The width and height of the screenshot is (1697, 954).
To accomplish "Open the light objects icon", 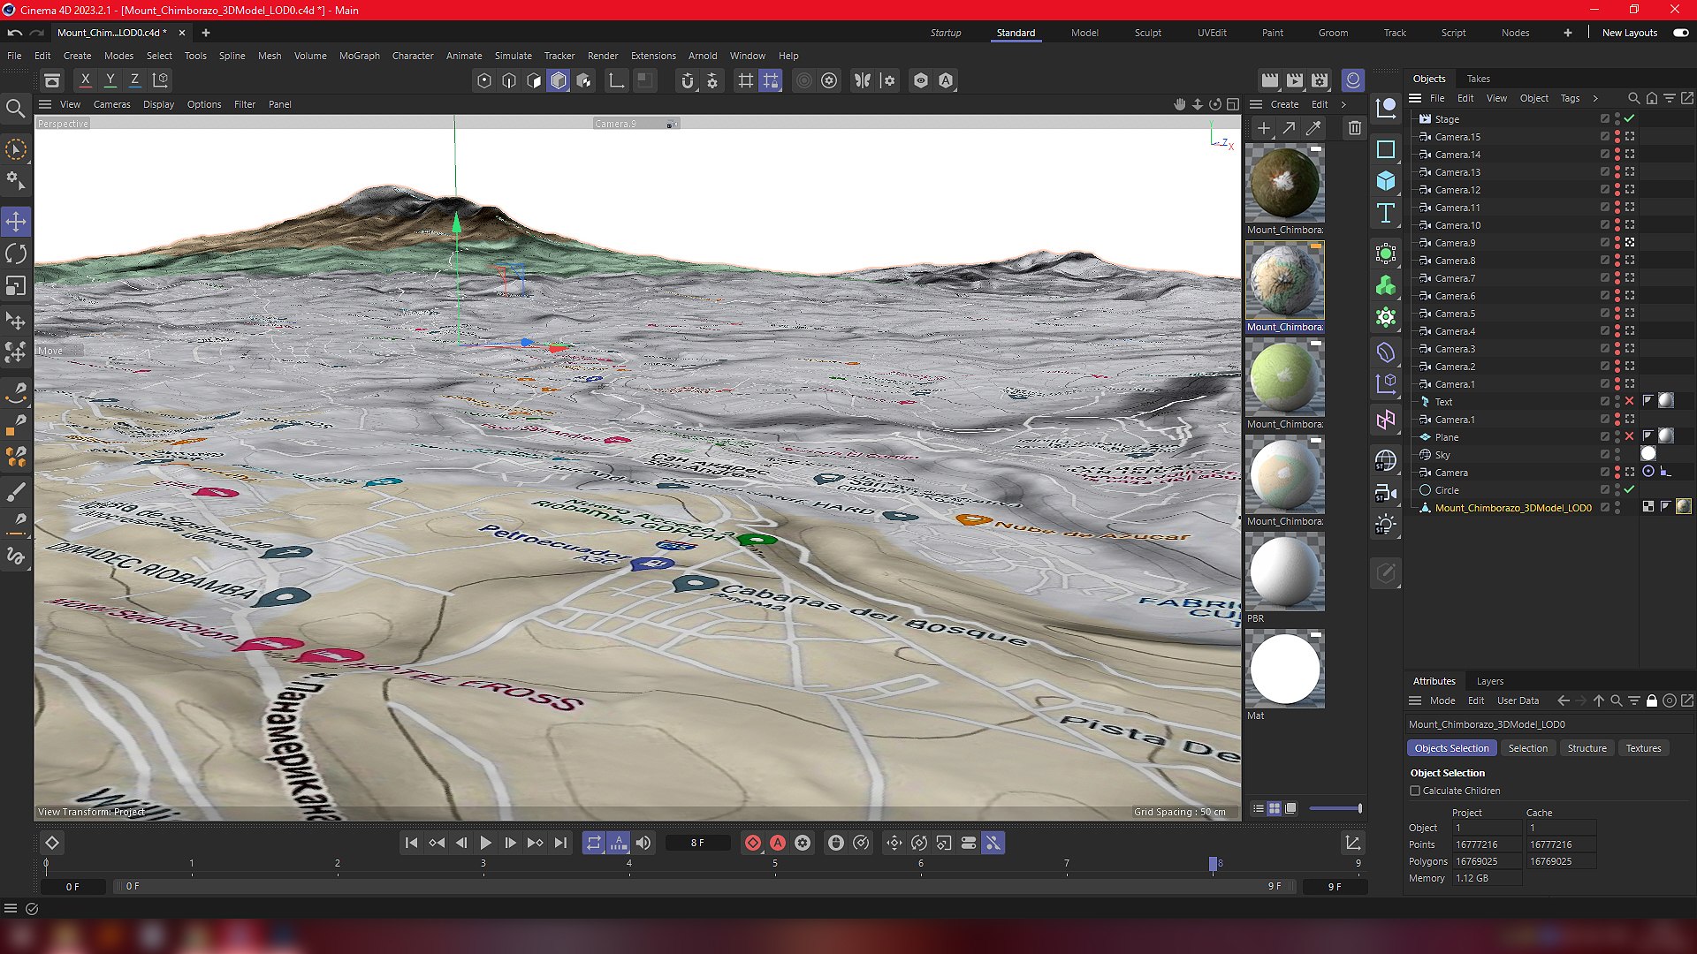I will click(1385, 525).
